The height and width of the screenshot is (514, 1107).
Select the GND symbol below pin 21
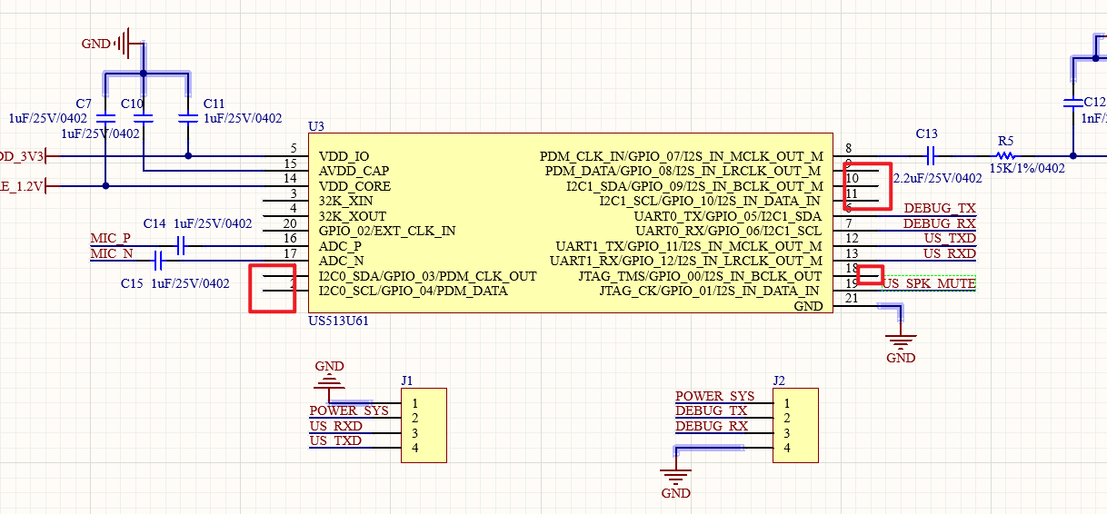pos(901,342)
